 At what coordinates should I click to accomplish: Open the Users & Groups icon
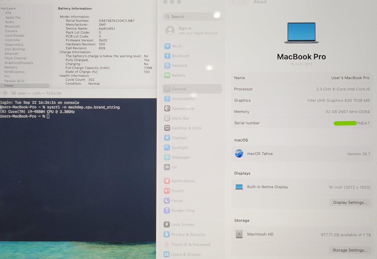pyautogui.click(x=166, y=254)
